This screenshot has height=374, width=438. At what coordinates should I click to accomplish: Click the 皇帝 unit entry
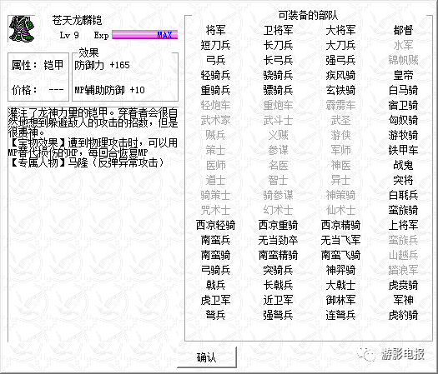(x=403, y=75)
